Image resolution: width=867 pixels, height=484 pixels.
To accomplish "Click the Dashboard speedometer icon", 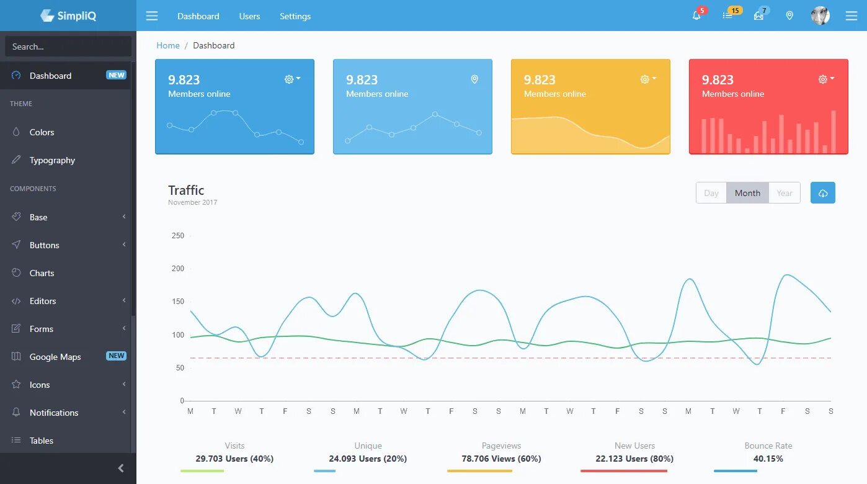I will (x=17, y=76).
